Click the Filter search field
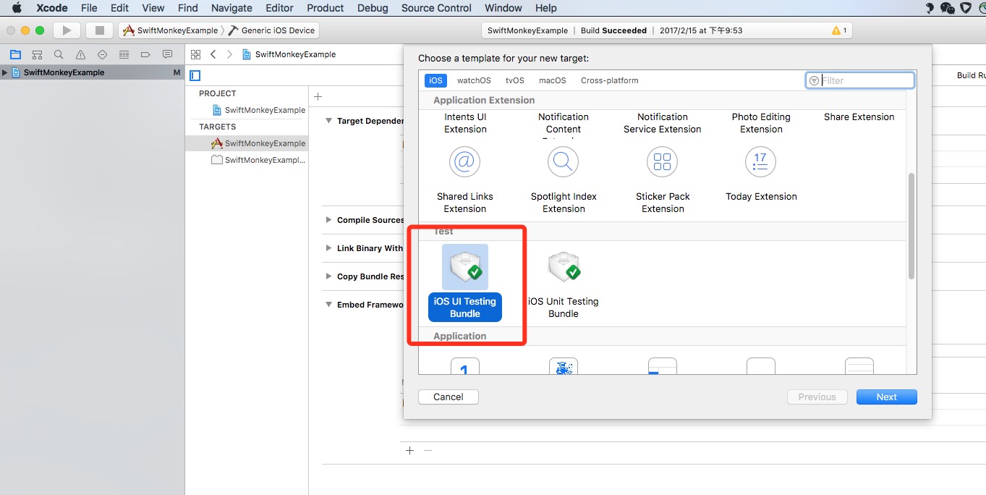The height and width of the screenshot is (495, 986). 864,80
